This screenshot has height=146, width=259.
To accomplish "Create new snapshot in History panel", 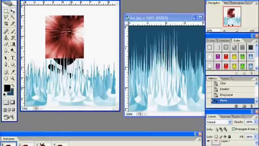I will 244,106.
